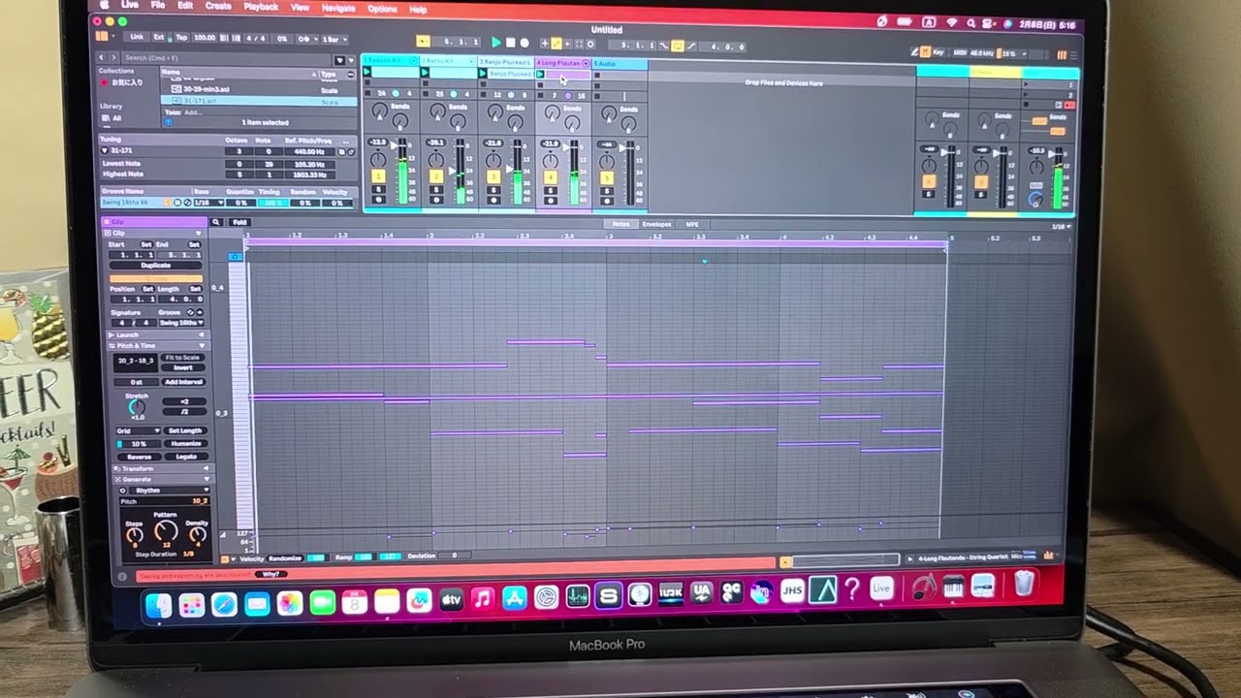Open the Grid dropdown in Pitch & Time
This screenshot has height=698, width=1241.
tap(139, 430)
